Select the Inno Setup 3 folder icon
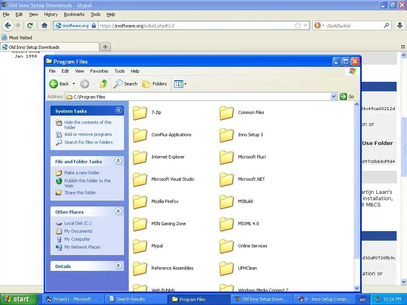The width and height of the screenshot is (407, 305). [x=227, y=135]
